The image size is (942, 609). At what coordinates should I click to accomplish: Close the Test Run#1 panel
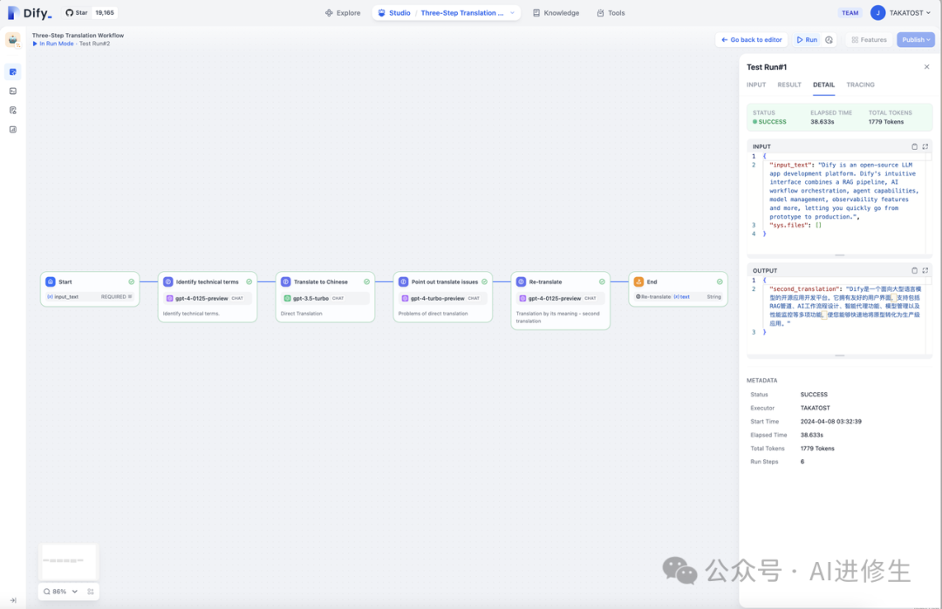(926, 66)
